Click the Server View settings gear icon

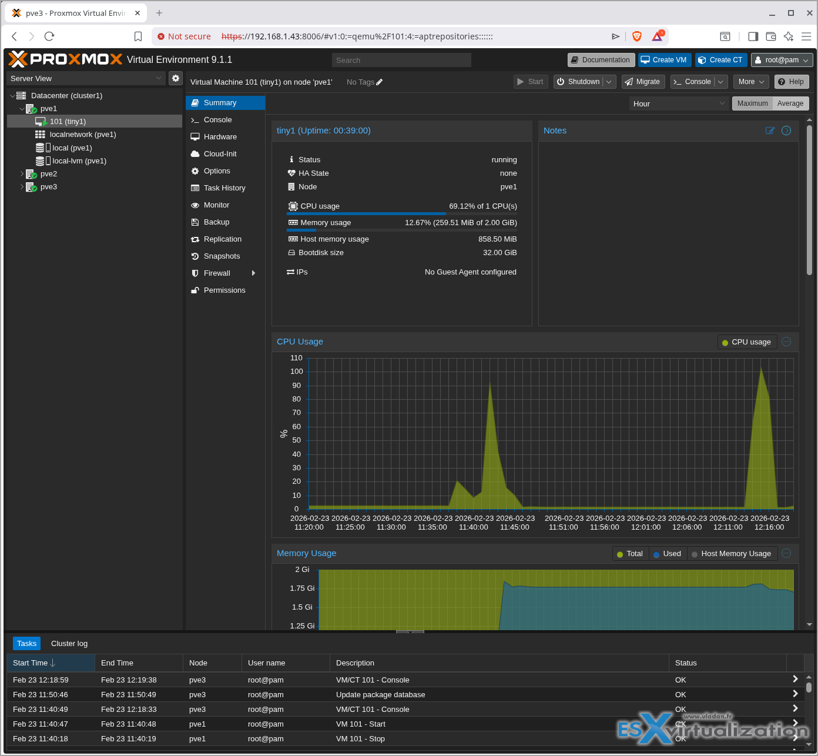coord(175,78)
